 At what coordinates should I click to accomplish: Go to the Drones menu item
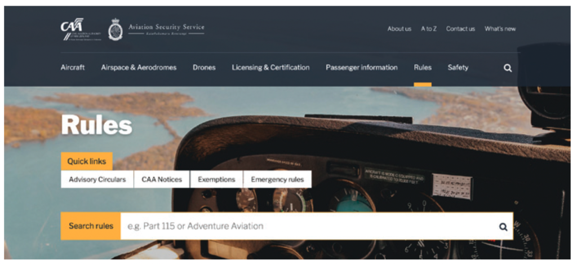(x=204, y=68)
